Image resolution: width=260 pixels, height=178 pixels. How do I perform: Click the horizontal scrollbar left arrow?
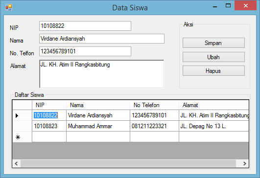[x=16, y=164]
